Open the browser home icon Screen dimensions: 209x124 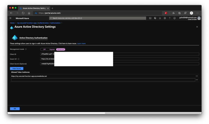pyautogui.click(x=29, y=13)
